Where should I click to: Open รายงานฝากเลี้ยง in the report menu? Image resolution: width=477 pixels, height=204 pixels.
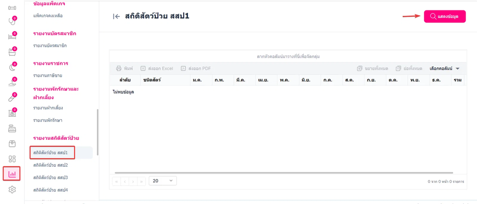coord(48,108)
